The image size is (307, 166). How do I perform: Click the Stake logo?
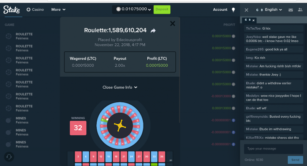(12, 9)
